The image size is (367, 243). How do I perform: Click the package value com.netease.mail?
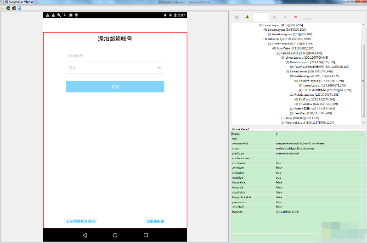(288, 153)
